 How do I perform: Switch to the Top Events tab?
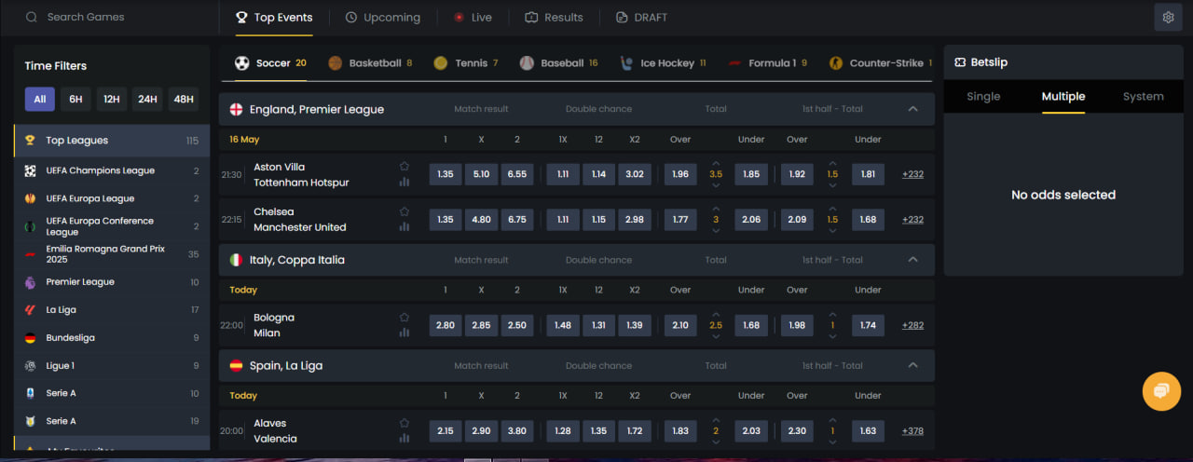coord(274,17)
